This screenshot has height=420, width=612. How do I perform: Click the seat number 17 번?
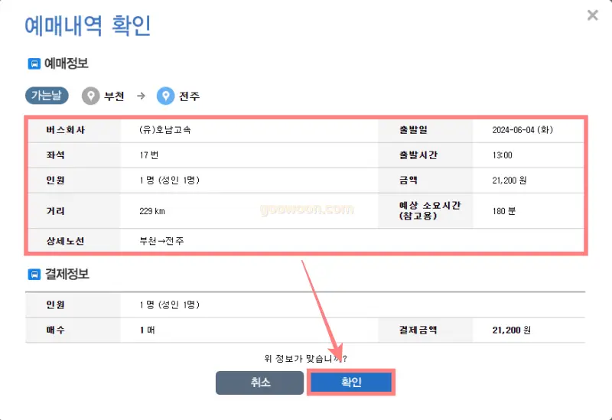[149, 155]
